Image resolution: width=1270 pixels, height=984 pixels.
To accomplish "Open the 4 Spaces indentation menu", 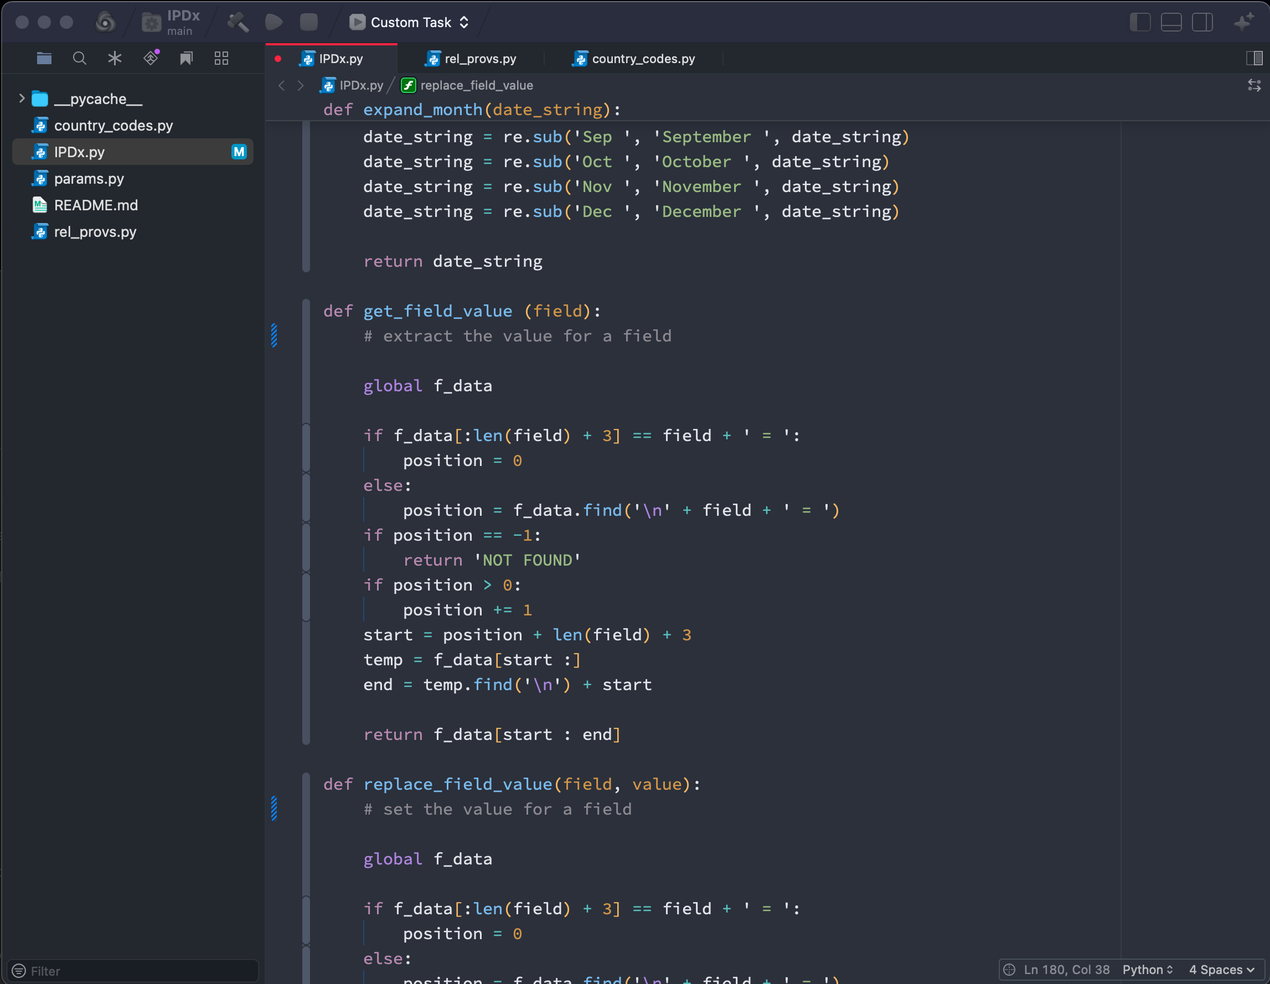I will tap(1221, 970).
